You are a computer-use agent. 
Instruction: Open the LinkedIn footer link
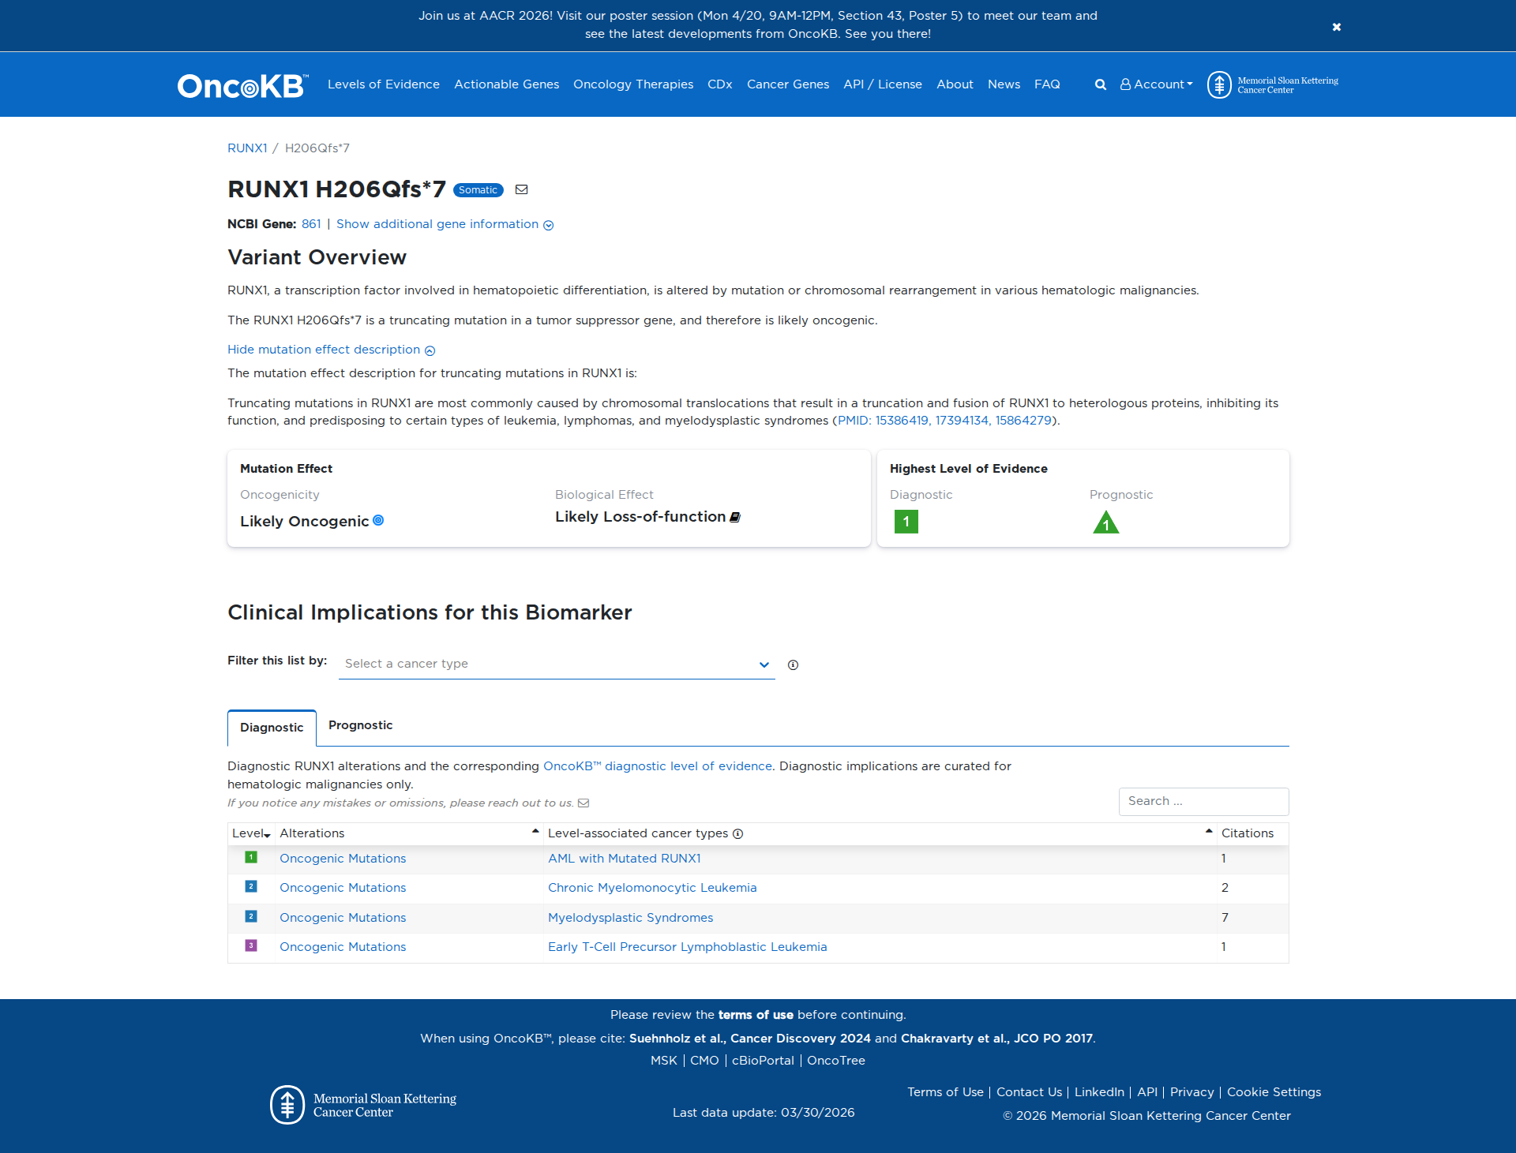click(x=1099, y=1092)
